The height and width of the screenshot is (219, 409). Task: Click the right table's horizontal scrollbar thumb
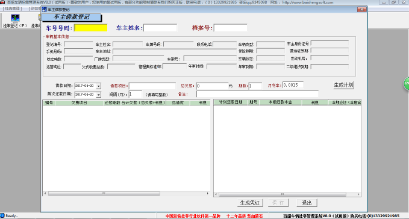point(283,194)
